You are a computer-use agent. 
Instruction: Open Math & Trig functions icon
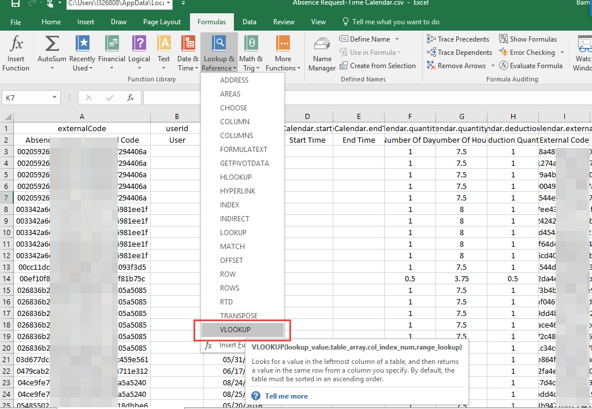(251, 43)
